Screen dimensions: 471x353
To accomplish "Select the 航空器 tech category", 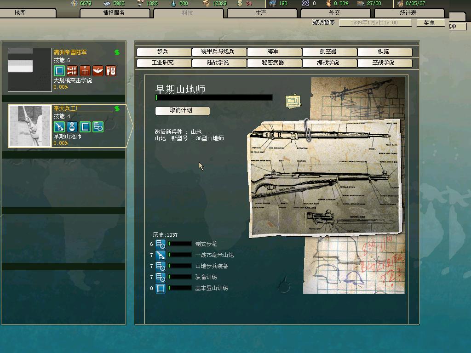I will pyautogui.click(x=329, y=51).
